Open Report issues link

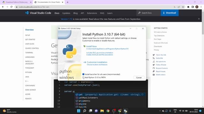coord(161,72)
